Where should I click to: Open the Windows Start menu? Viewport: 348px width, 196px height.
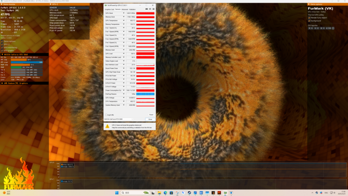pos(117,193)
